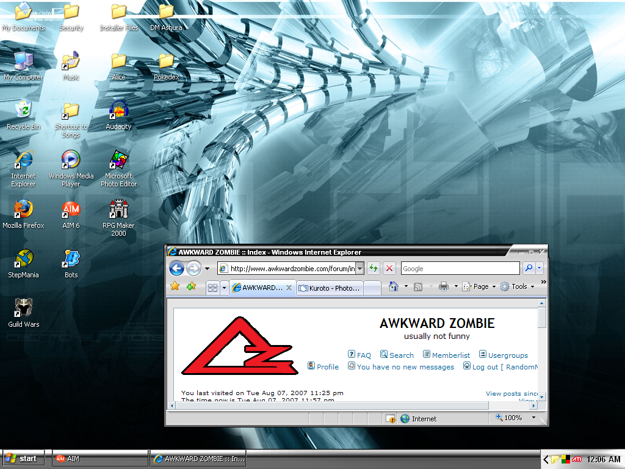The width and height of the screenshot is (625, 469).
Task: Switch to Kuroto - Photo... tab
Action: pyautogui.click(x=330, y=288)
